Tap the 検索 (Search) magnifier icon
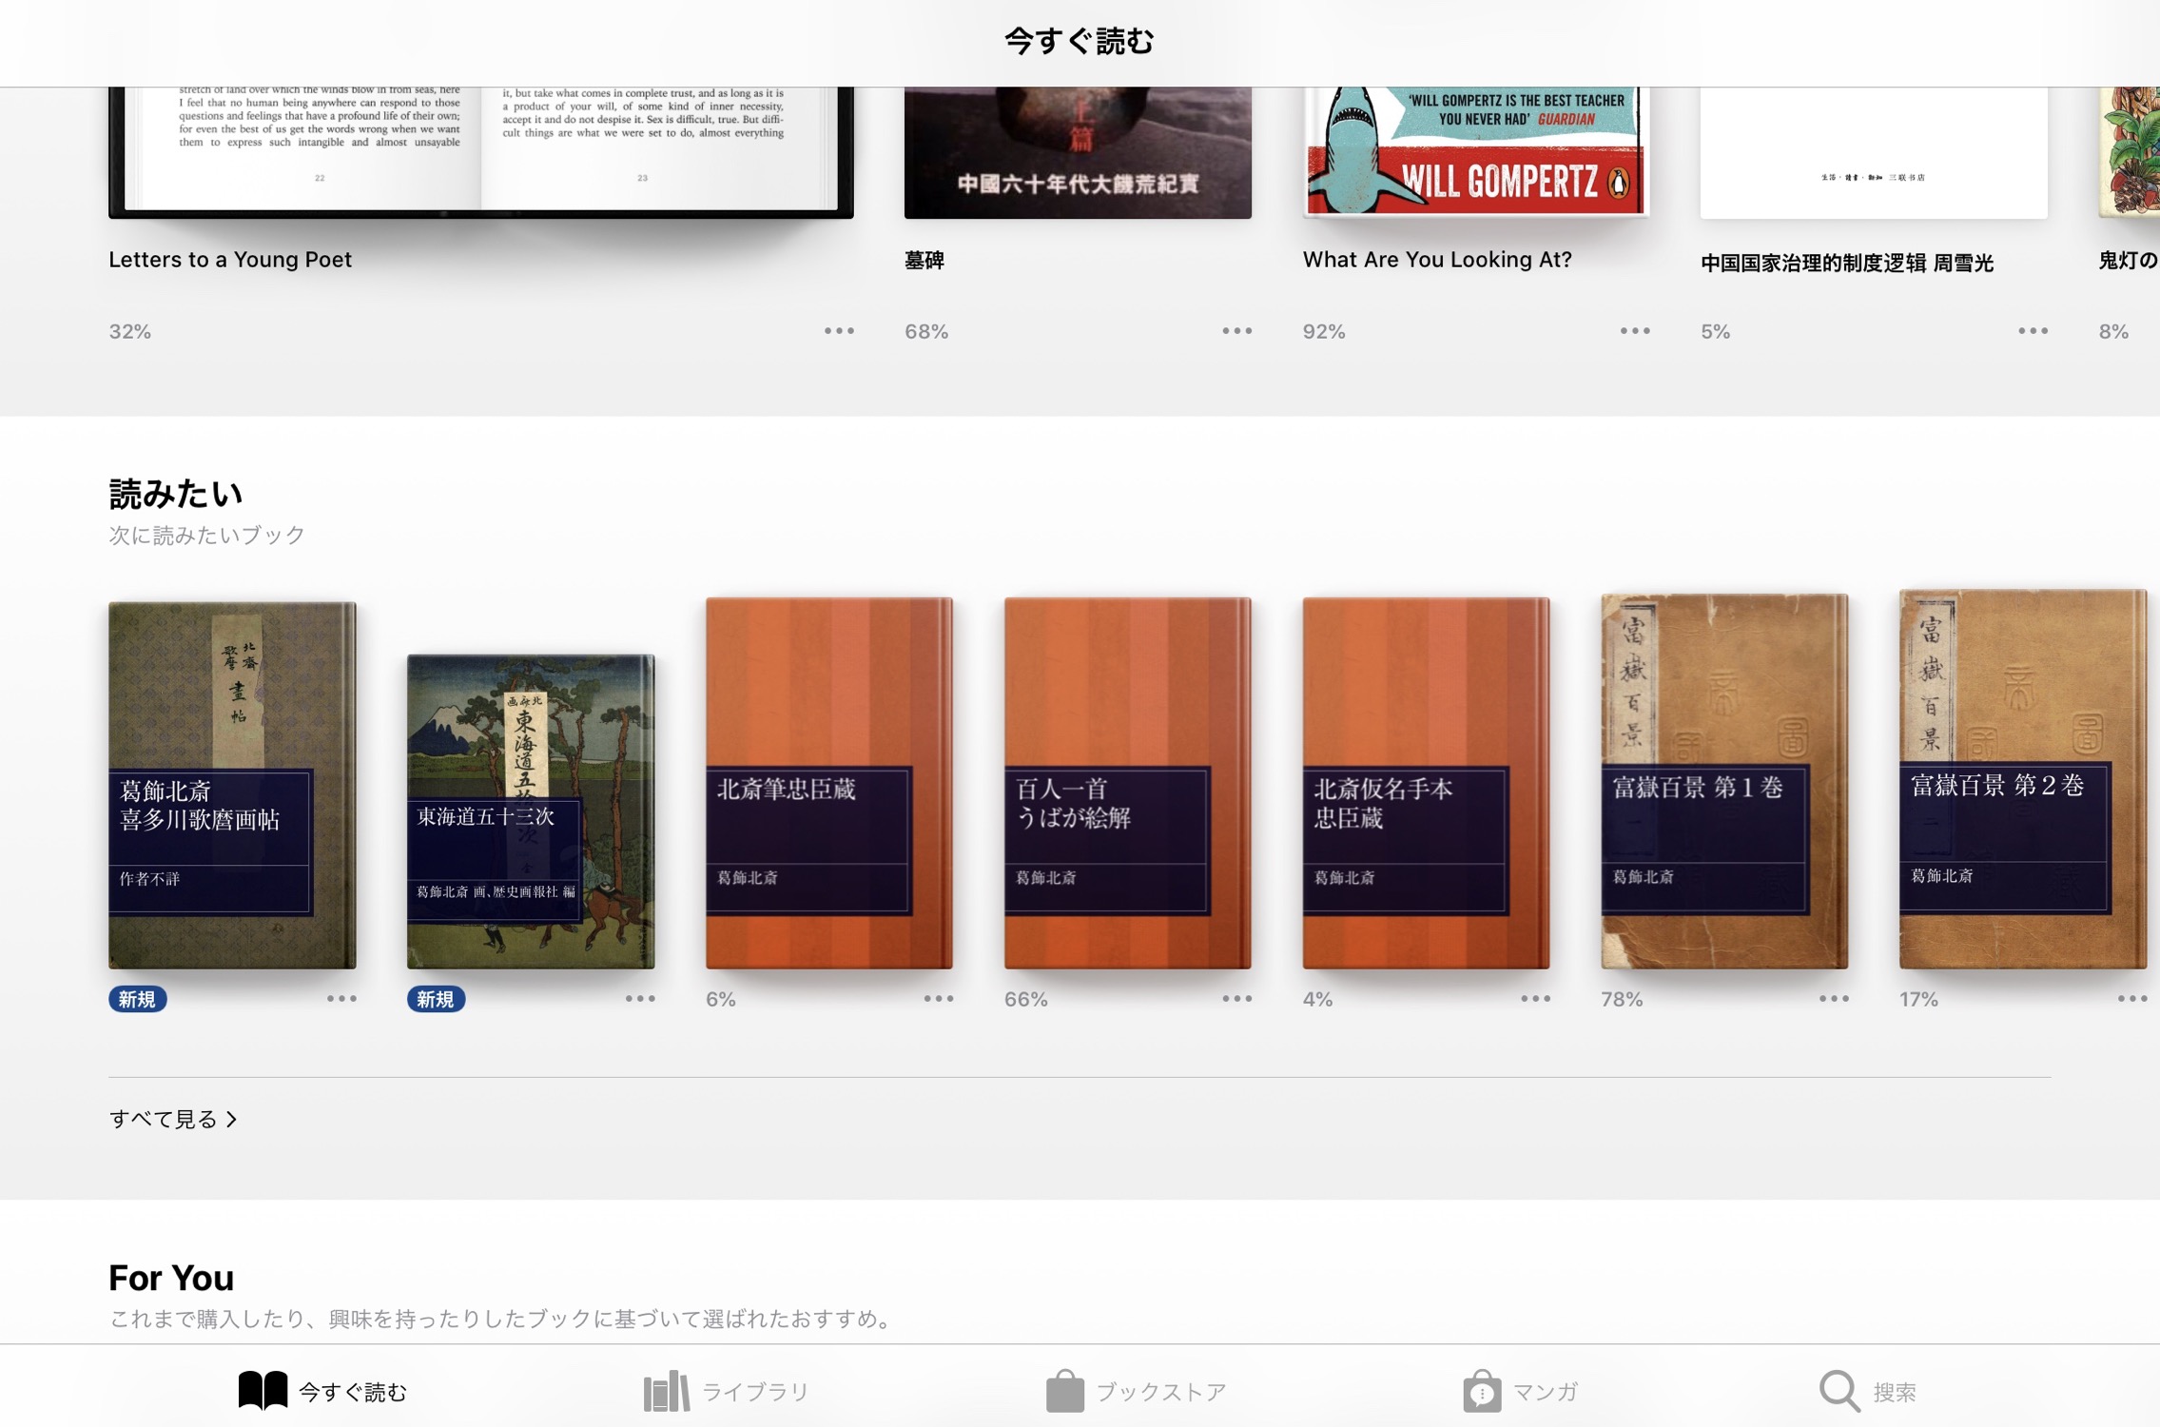This screenshot has height=1427, width=2160. [x=1839, y=1391]
